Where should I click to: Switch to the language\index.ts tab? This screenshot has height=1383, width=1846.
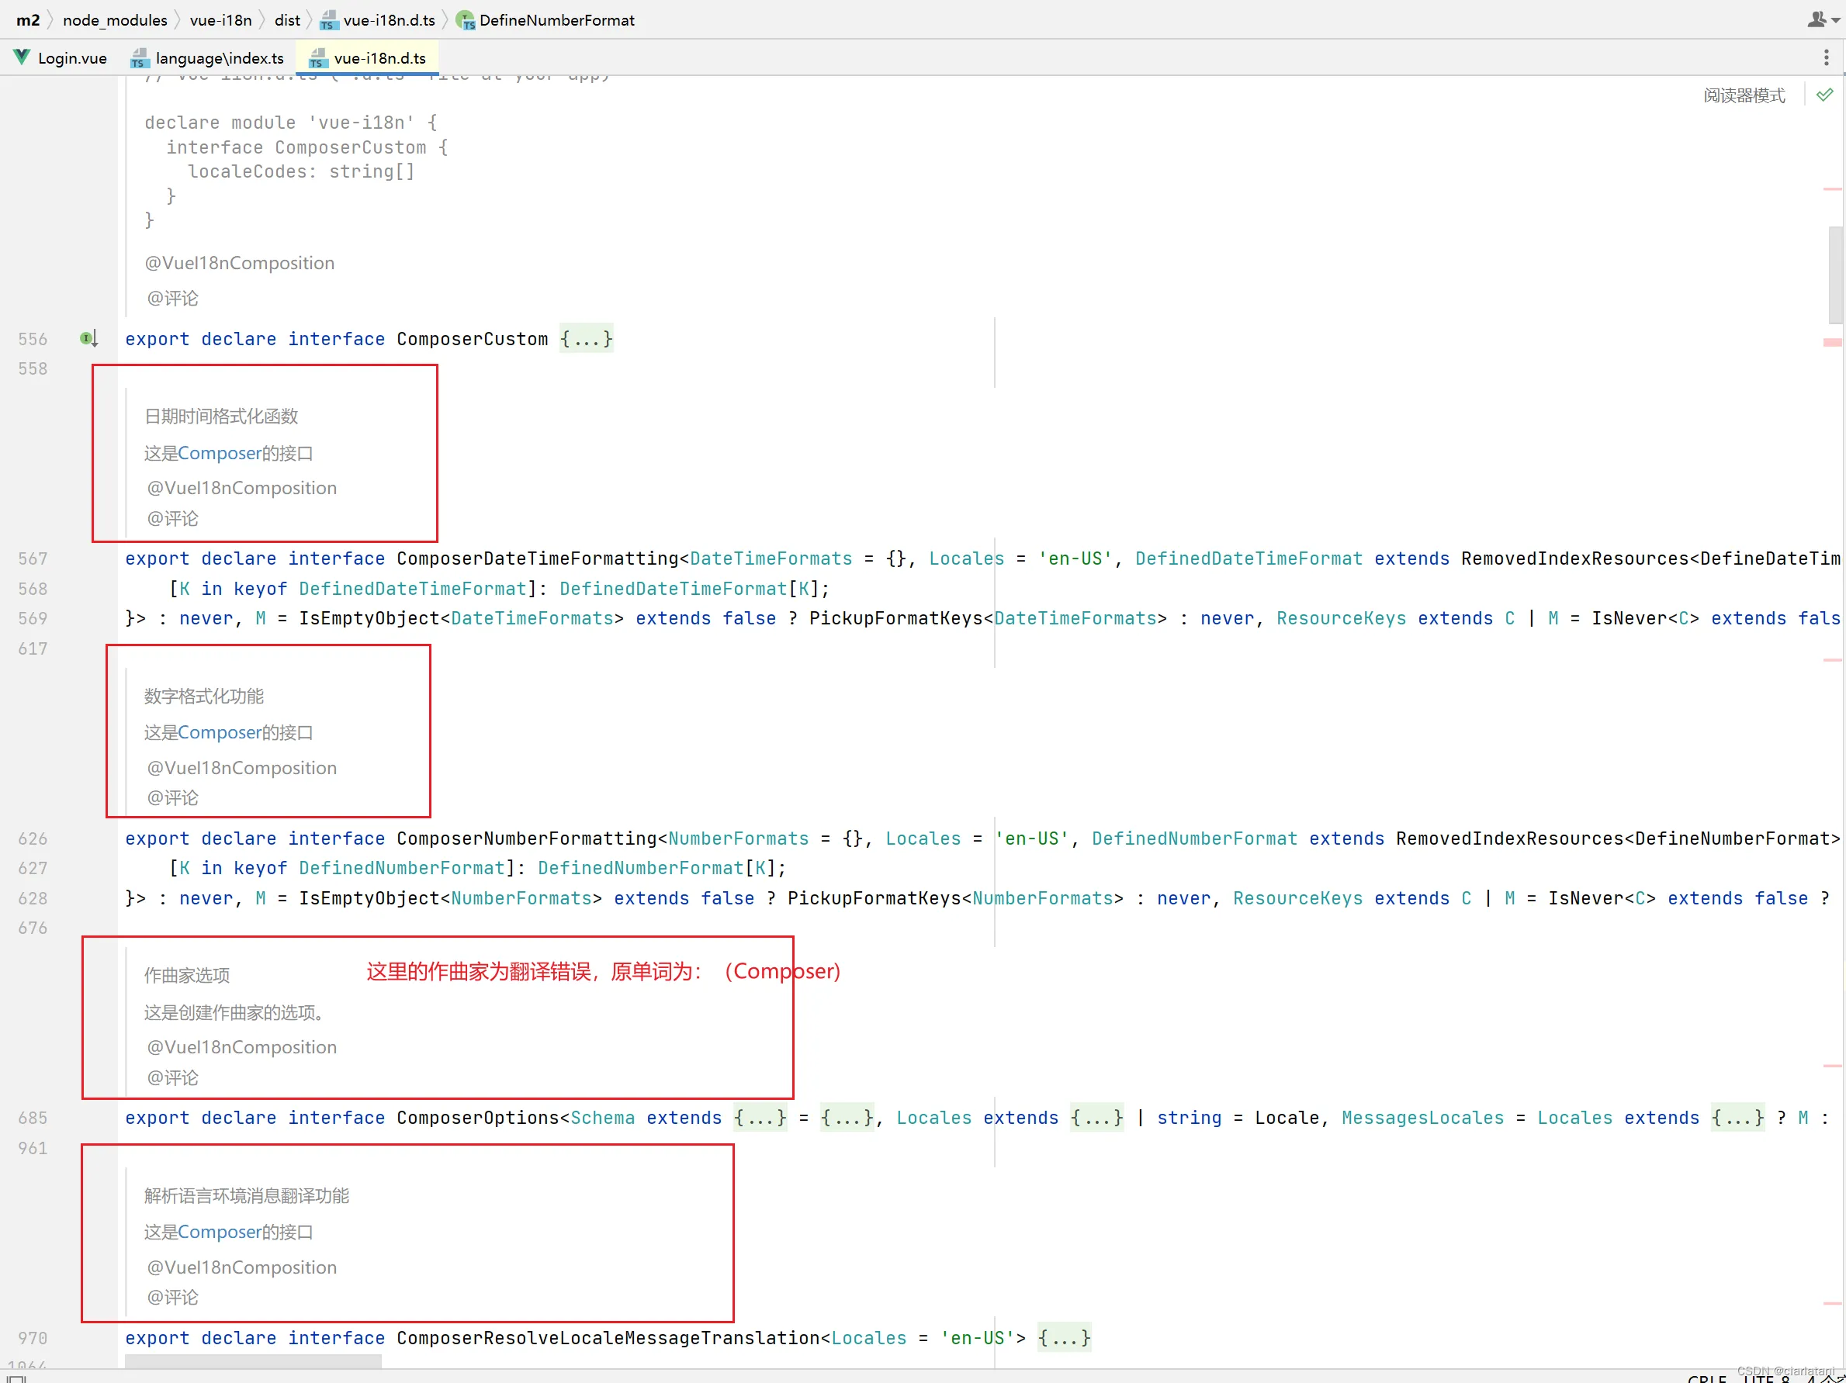(x=219, y=57)
